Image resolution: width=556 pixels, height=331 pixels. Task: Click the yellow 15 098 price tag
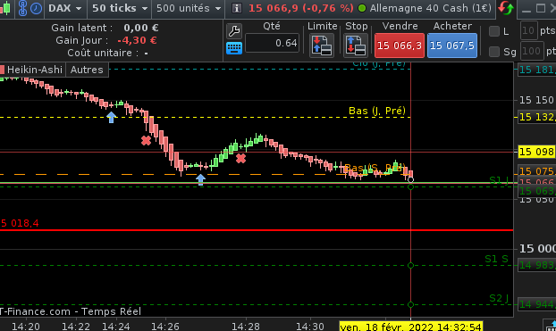[x=536, y=152]
